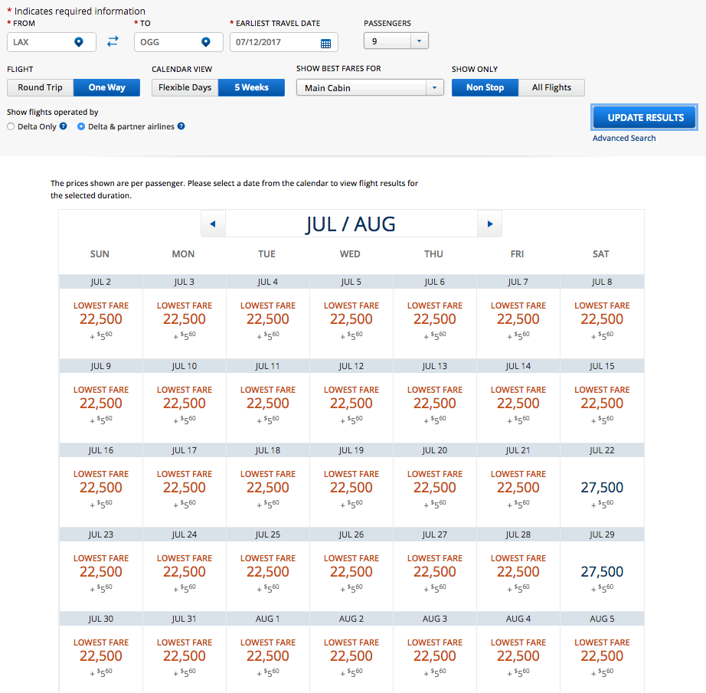Image resolution: width=706 pixels, height=693 pixels.
Task: Open the Main Cabin fare dropdown
Action: (435, 88)
